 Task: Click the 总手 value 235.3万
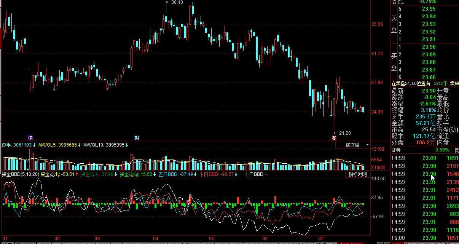[426, 117]
